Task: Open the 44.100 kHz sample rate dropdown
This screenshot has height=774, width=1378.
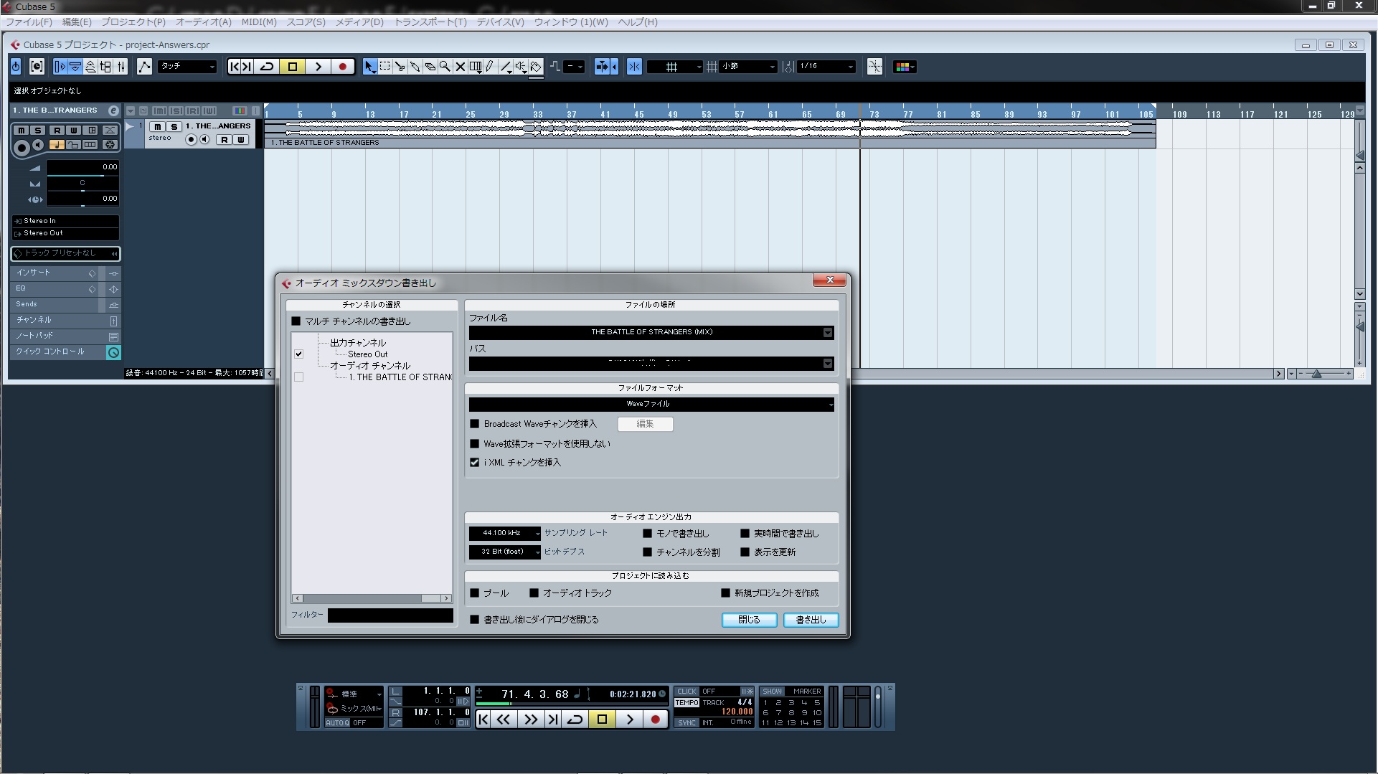Action: tap(505, 534)
